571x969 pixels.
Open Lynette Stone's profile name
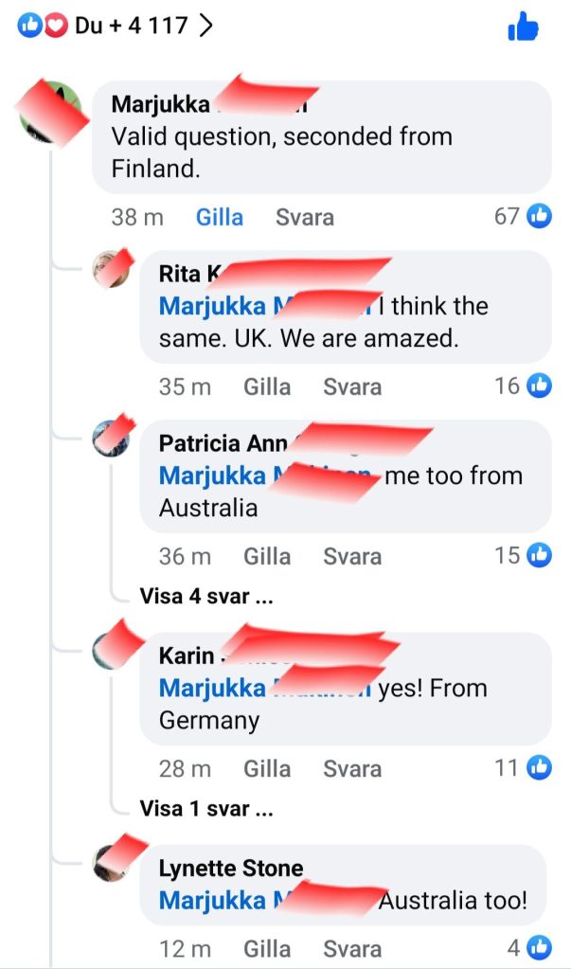coord(231,869)
